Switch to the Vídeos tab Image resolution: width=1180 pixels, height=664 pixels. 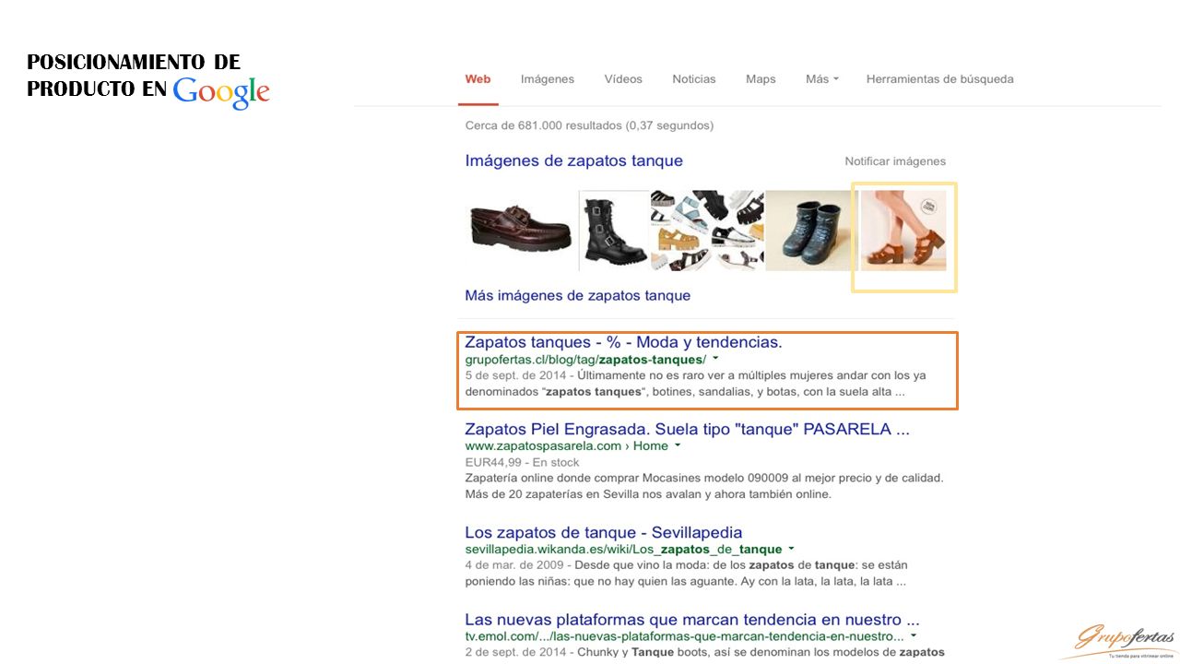click(x=623, y=79)
